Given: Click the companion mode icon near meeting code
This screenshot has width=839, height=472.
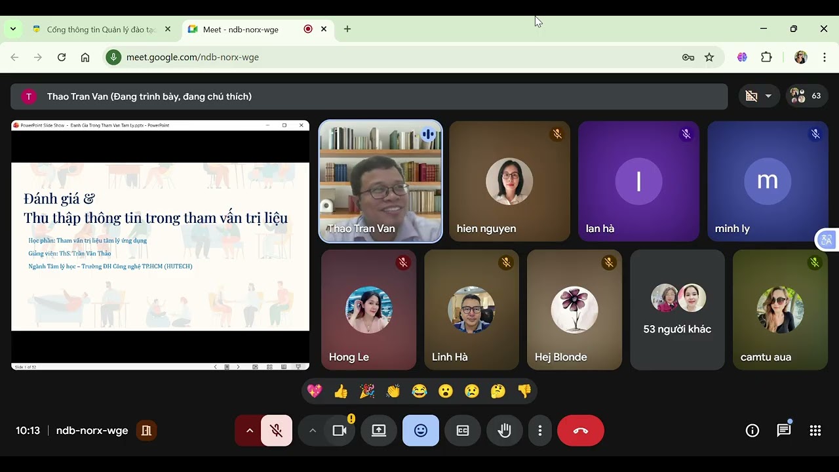Looking at the screenshot, I should click(x=146, y=431).
